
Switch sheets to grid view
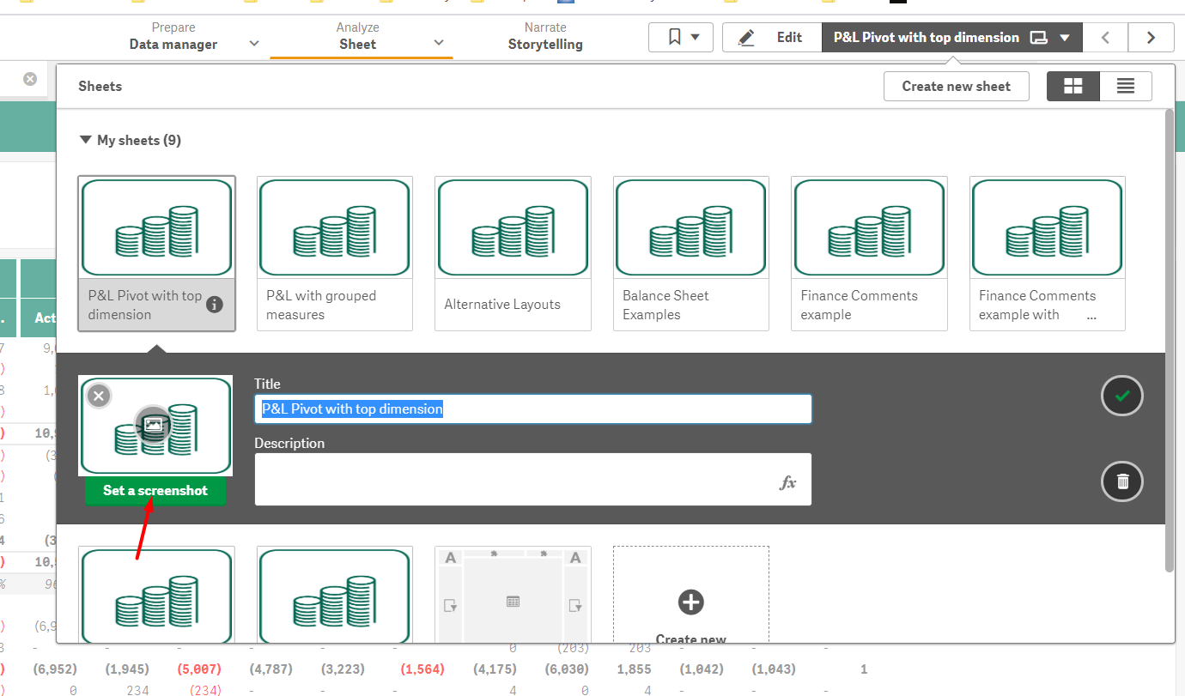coord(1073,86)
